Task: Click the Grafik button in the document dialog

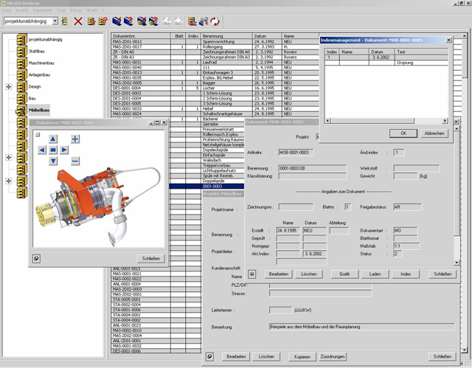Action: pyautogui.click(x=344, y=274)
